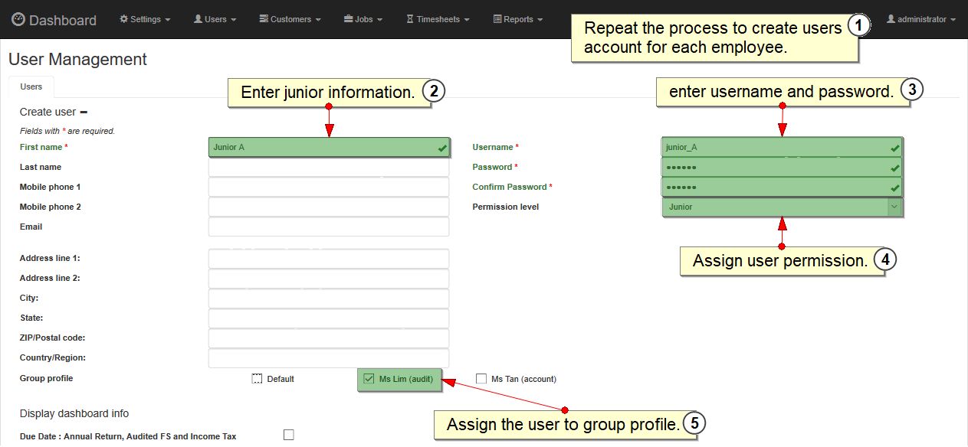The width and height of the screenshot is (968, 447).
Task: Expand the administrator account menu
Action: [x=921, y=19]
